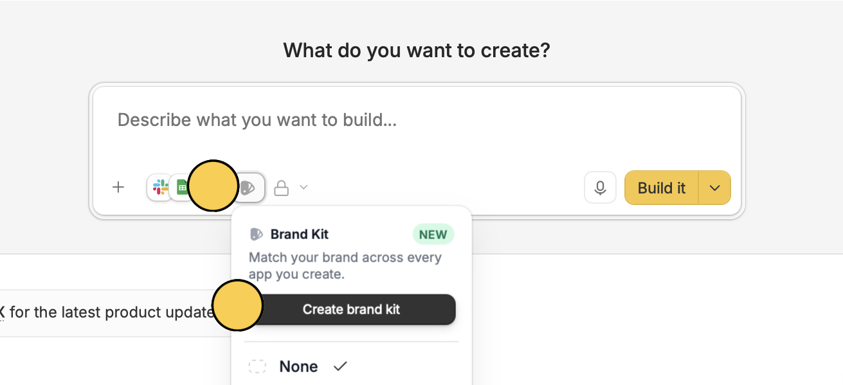Viewport: 843px width, 385px height.
Task: Toggle the Brand Kit palette icon in prompt toolbar
Action: click(249, 188)
